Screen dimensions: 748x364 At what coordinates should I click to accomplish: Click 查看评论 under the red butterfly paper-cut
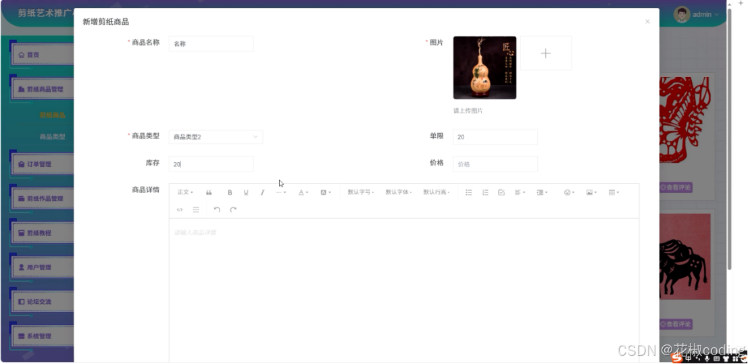676,188
